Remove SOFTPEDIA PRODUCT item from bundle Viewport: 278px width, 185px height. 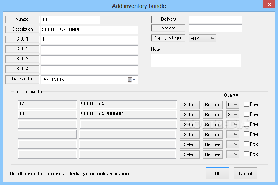(x=213, y=114)
